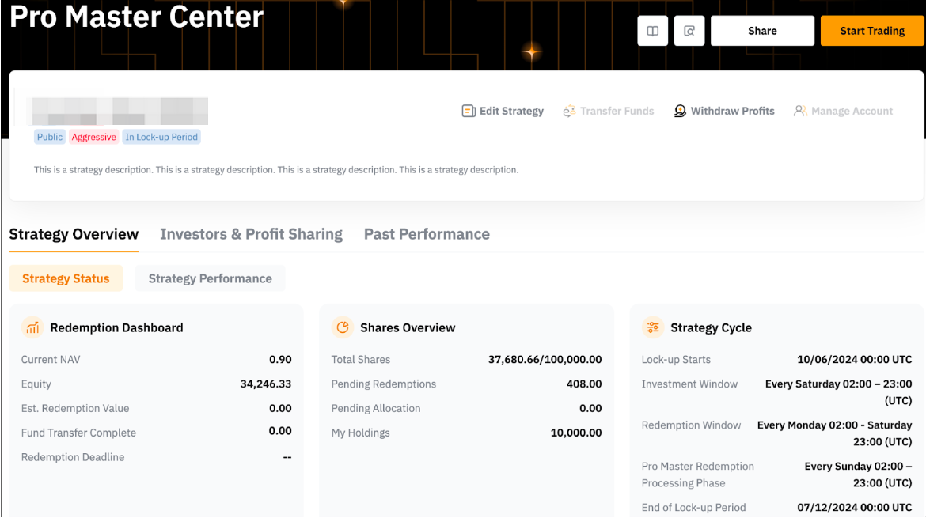Click the Shares Overview pie icon
This screenshot has height=518, width=926.
click(x=343, y=327)
